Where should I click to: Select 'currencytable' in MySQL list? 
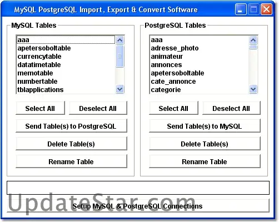click(x=66, y=57)
